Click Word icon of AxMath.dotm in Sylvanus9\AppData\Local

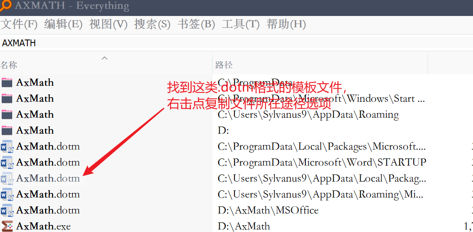tap(7, 178)
